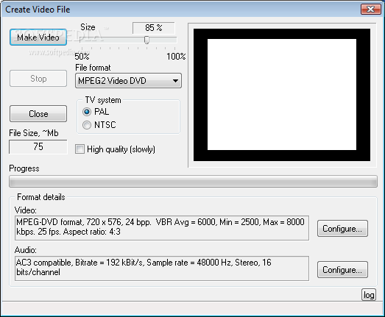Close the Create Video File window
The image size is (385, 317).
tap(370, 10)
